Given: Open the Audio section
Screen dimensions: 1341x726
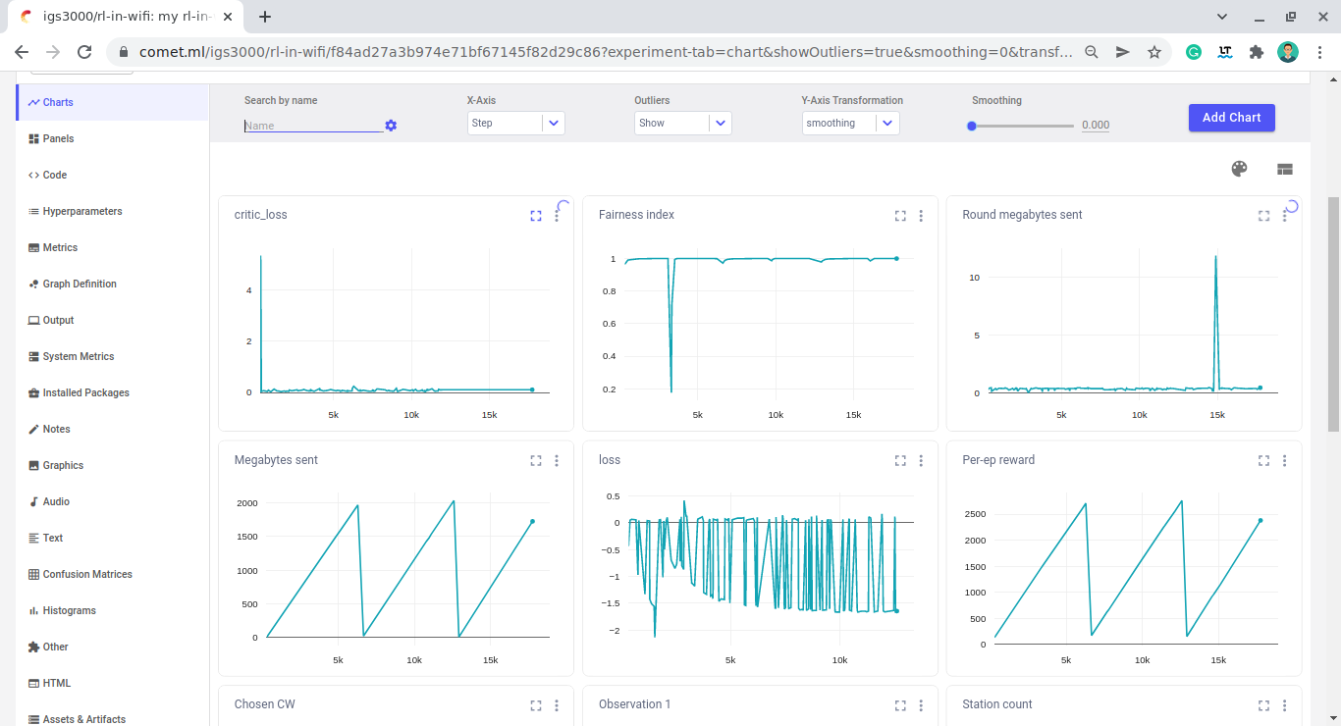Looking at the screenshot, I should point(113,501).
